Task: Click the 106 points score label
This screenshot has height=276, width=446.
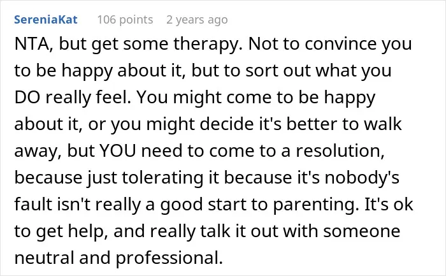Action: (x=125, y=20)
